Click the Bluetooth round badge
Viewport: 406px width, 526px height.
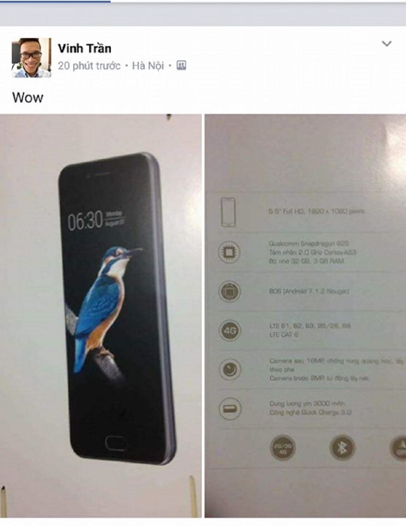(x=342, y=448)
